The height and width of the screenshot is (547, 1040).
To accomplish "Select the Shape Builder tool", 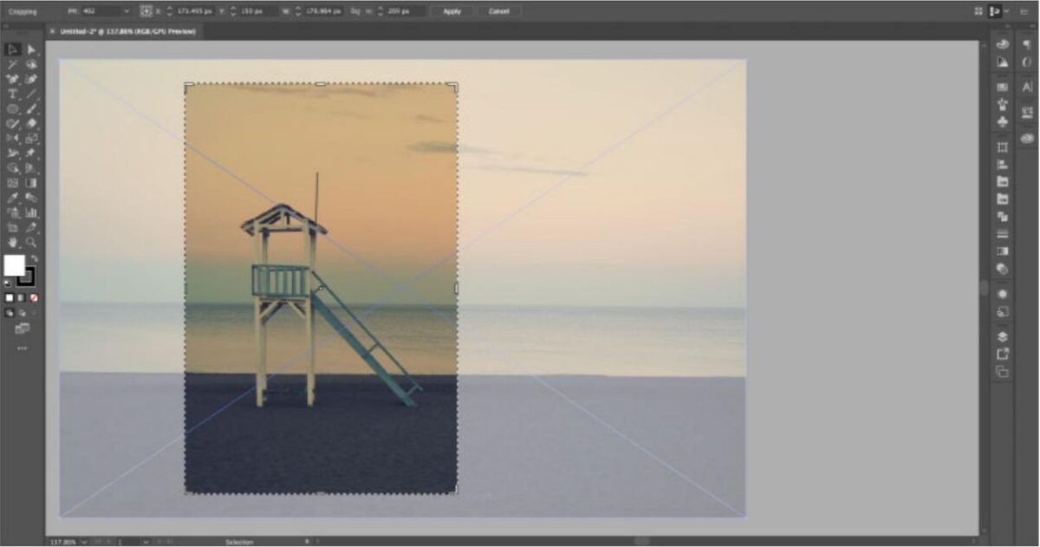I will coord(13,167).
